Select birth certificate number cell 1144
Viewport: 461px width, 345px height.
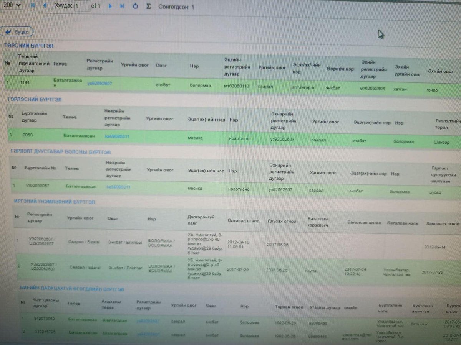pos(25,83)
